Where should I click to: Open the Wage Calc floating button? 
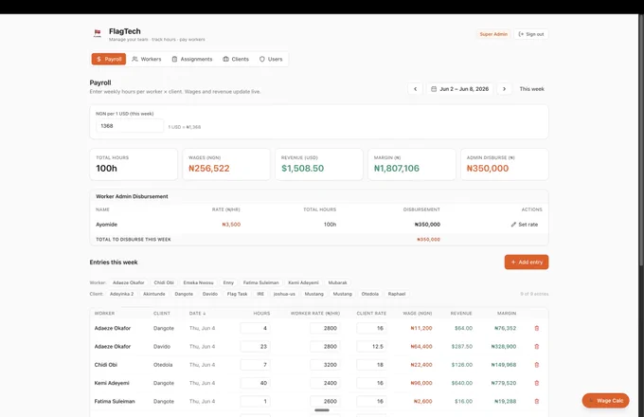click(605, 401)
